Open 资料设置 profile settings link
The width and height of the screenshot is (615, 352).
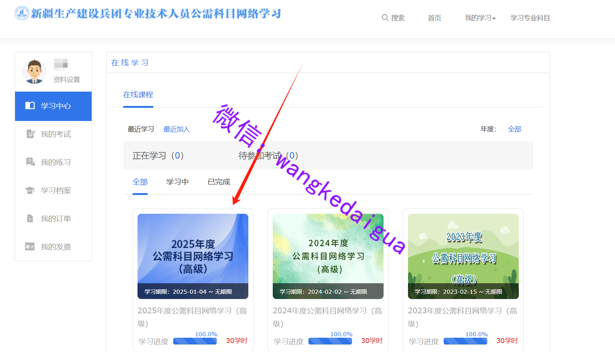click(x=66, y=80)
